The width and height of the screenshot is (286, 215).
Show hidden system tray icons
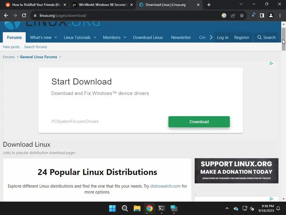click(x=227, y=208)
